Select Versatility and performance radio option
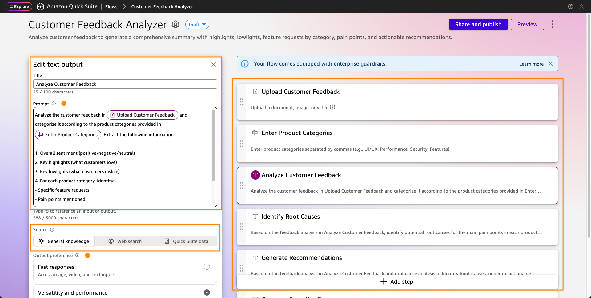This screenshot has width=591, height=298. (x=207, y=292)
